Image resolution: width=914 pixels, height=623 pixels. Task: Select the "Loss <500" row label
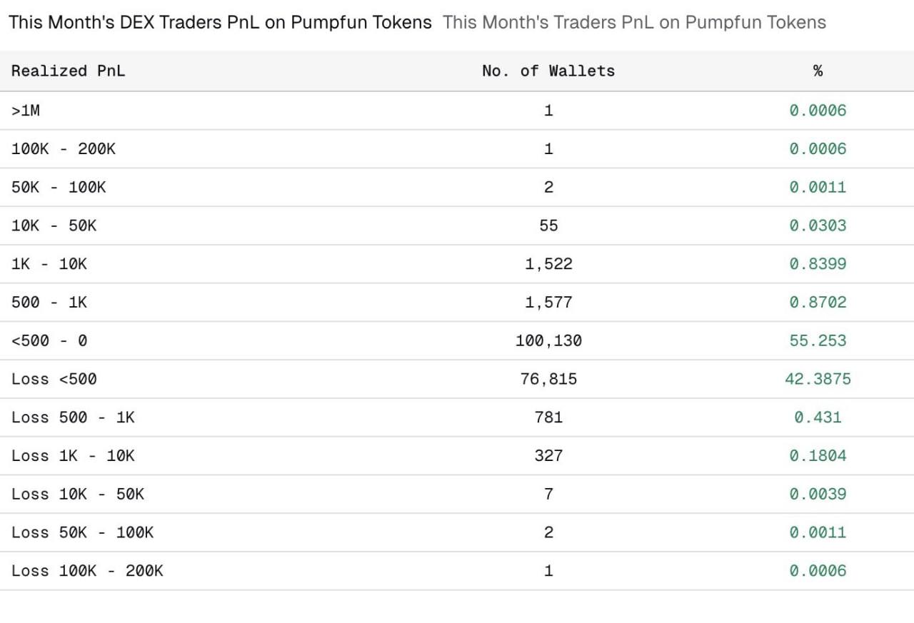54,380
